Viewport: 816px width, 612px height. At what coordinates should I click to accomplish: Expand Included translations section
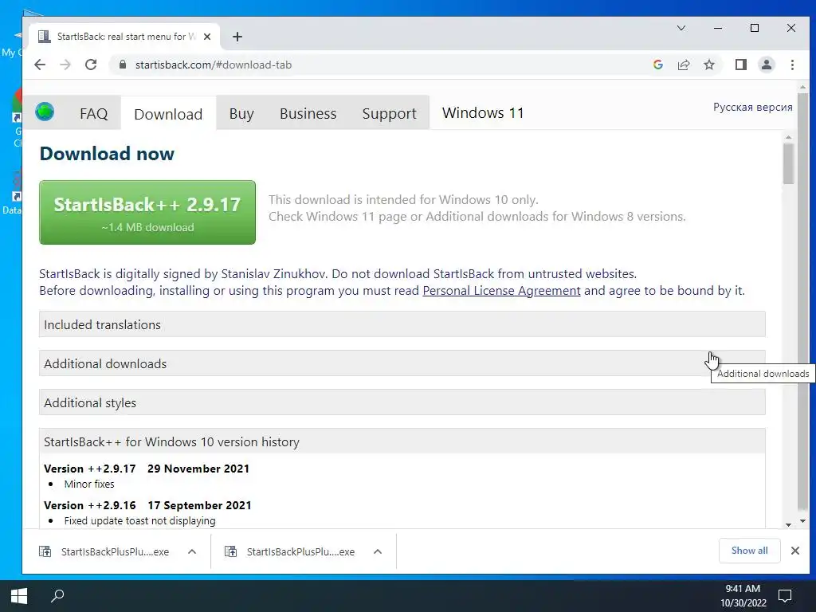point(402,324)
